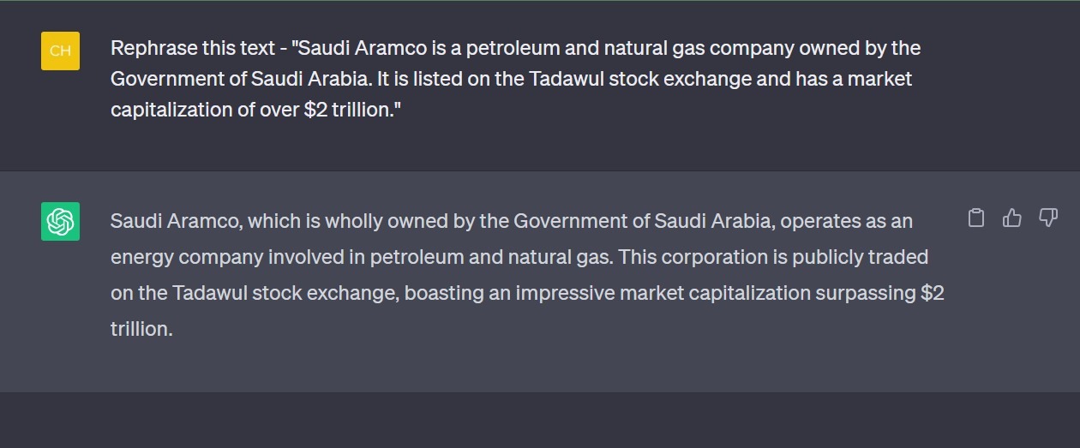
Task: Click the empty dark area below the response
Action: pyautogui.click(x=540, y=420)
